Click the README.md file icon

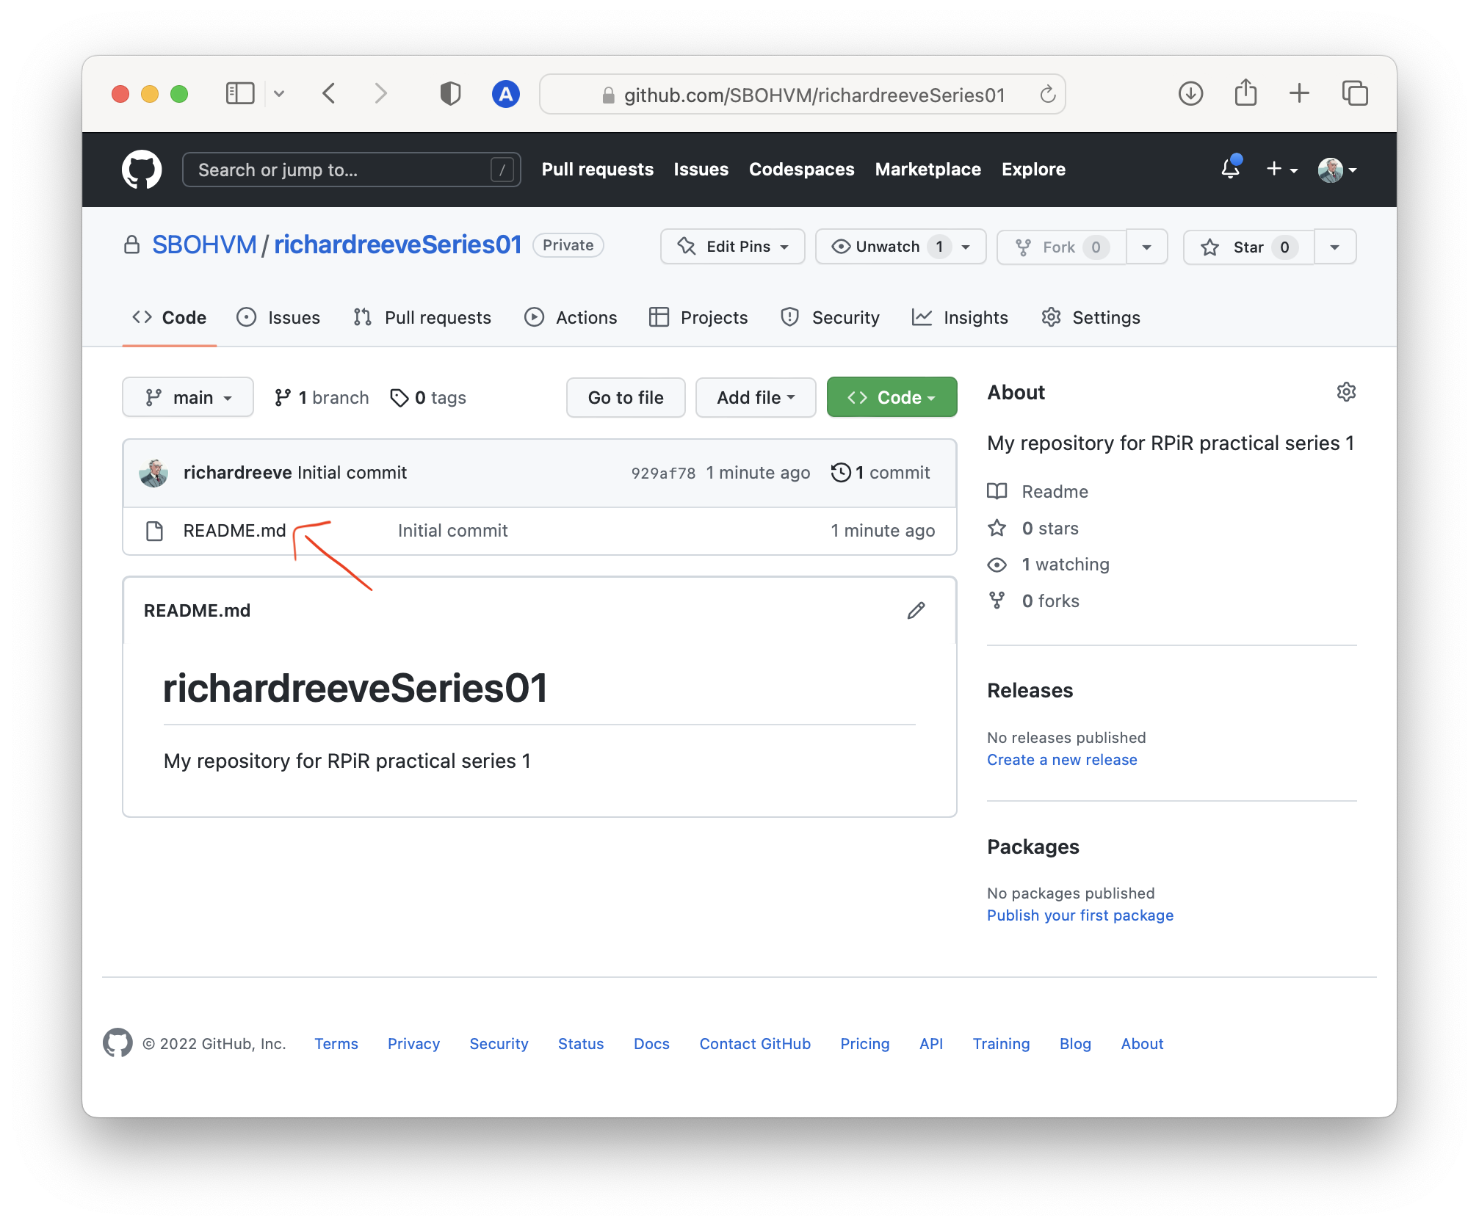(154, 531)
